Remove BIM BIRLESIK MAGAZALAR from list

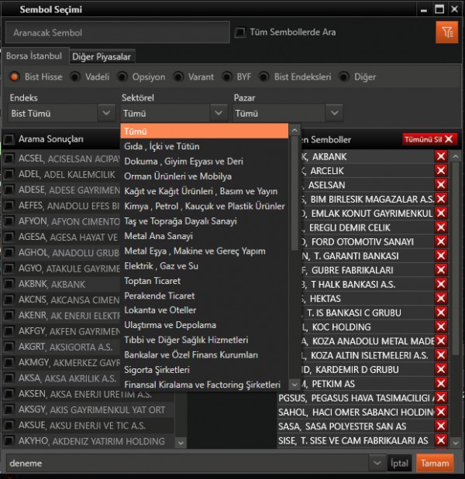[x=441, y=199]
